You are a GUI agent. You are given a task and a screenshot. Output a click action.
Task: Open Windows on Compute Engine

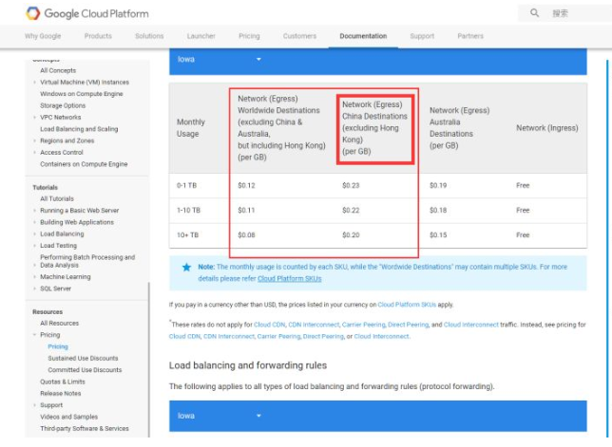(x=81, y=94)
